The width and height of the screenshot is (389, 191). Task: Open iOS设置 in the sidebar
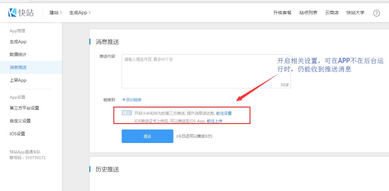17,134
